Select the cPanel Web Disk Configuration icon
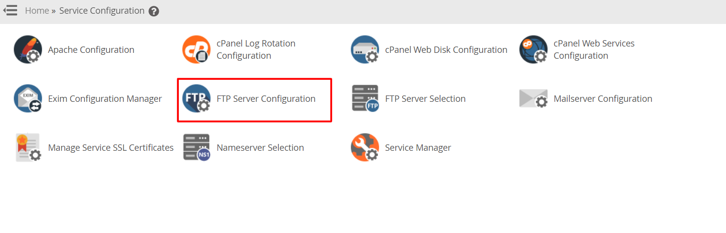The width and height of the screenshot is (726, 233). click(x=365, y=49)
